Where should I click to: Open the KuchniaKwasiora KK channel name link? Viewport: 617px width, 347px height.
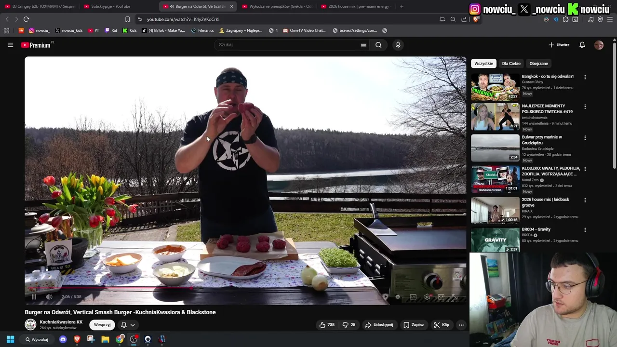[x=61, y=322]
